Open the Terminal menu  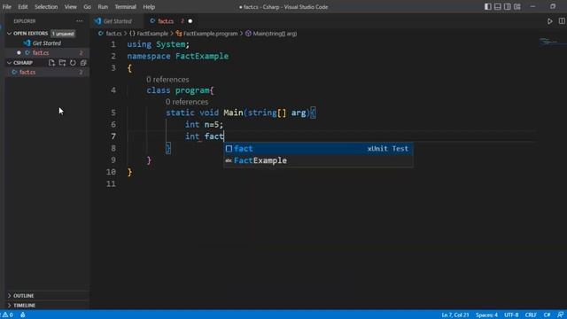click(126, 7)
